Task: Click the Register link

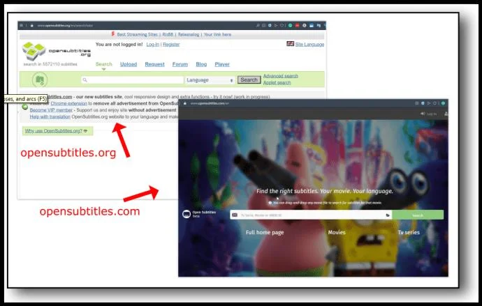Action: coord(171,44)
